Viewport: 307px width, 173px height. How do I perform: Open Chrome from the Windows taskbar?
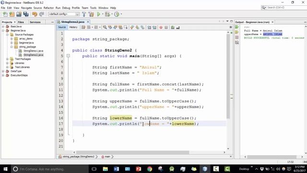[x=150, y=169]
